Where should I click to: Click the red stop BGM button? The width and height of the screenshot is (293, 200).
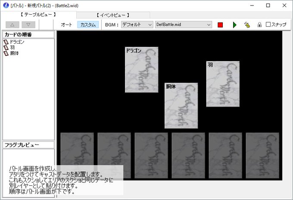220,25
